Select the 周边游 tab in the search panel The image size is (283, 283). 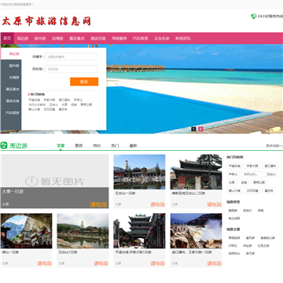(11, 53)
